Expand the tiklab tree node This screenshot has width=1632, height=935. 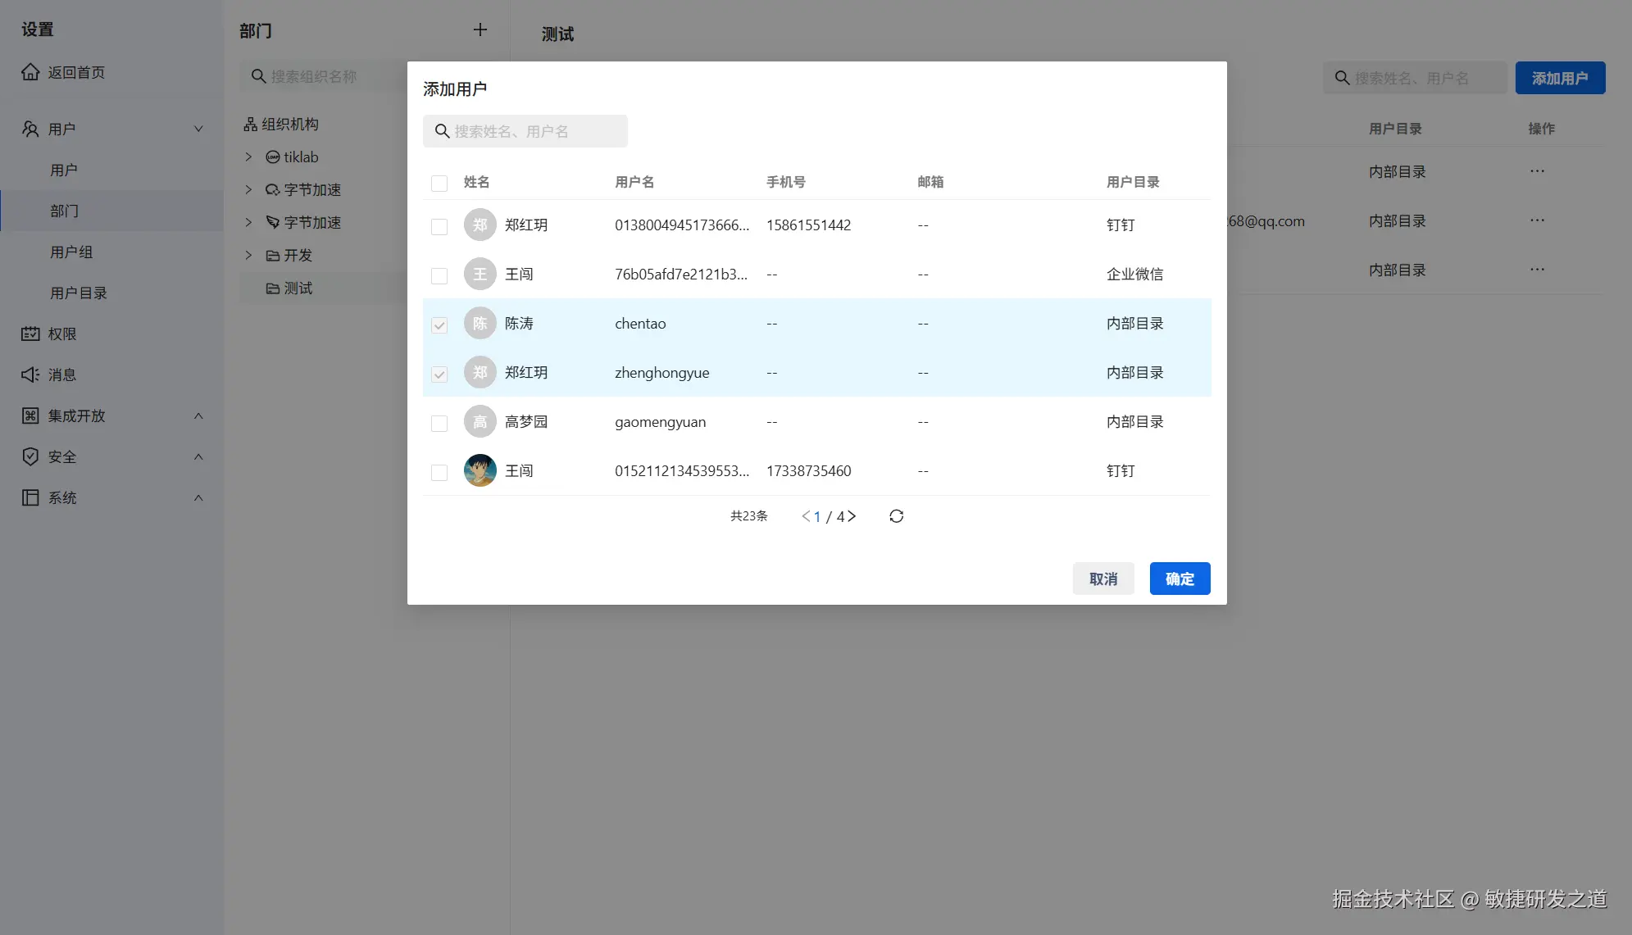(248, 157)
